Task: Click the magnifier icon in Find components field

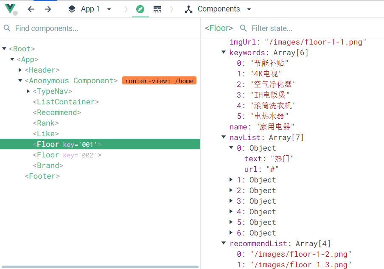Action: coord(6,28)
